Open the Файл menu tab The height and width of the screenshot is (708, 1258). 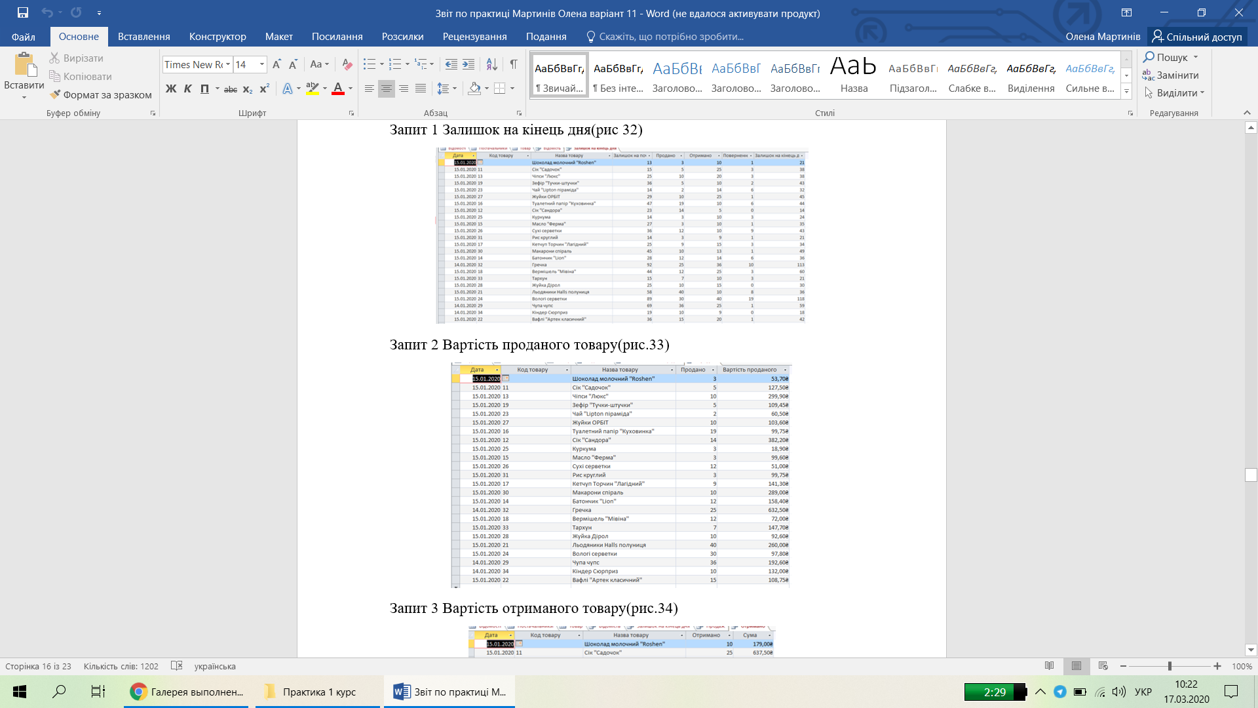(x=24, y=37)
